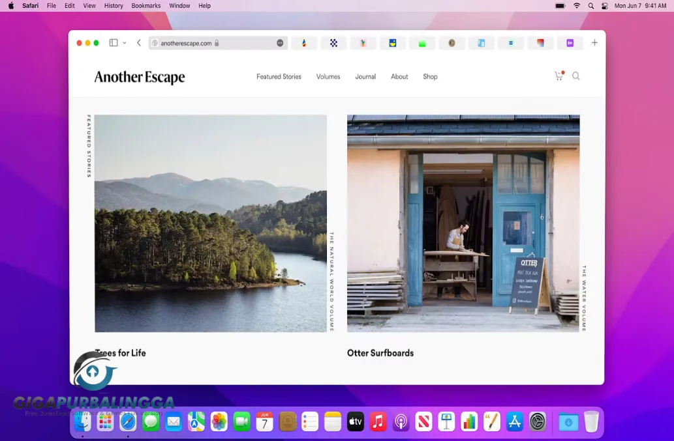Viewport: 674px width, 441px height.
Task: Open the History menu
Action: (113, 6)
